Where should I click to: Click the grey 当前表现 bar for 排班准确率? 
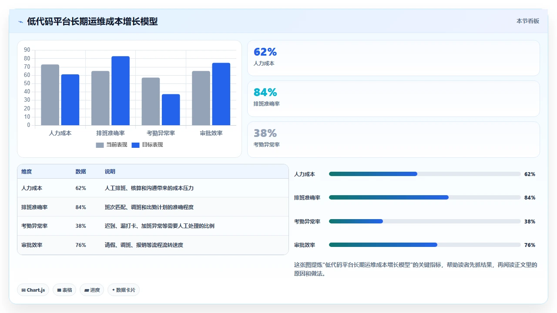point(101,98)
